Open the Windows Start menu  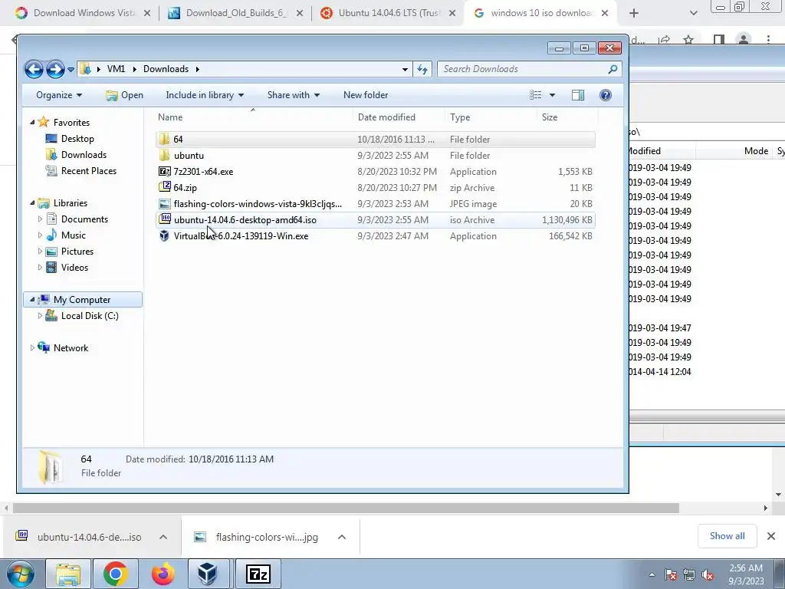click(20, 574)
